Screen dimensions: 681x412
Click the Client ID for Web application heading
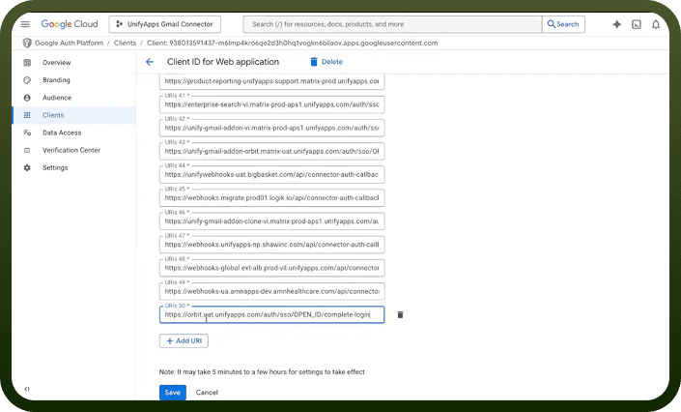click(223, 62)
